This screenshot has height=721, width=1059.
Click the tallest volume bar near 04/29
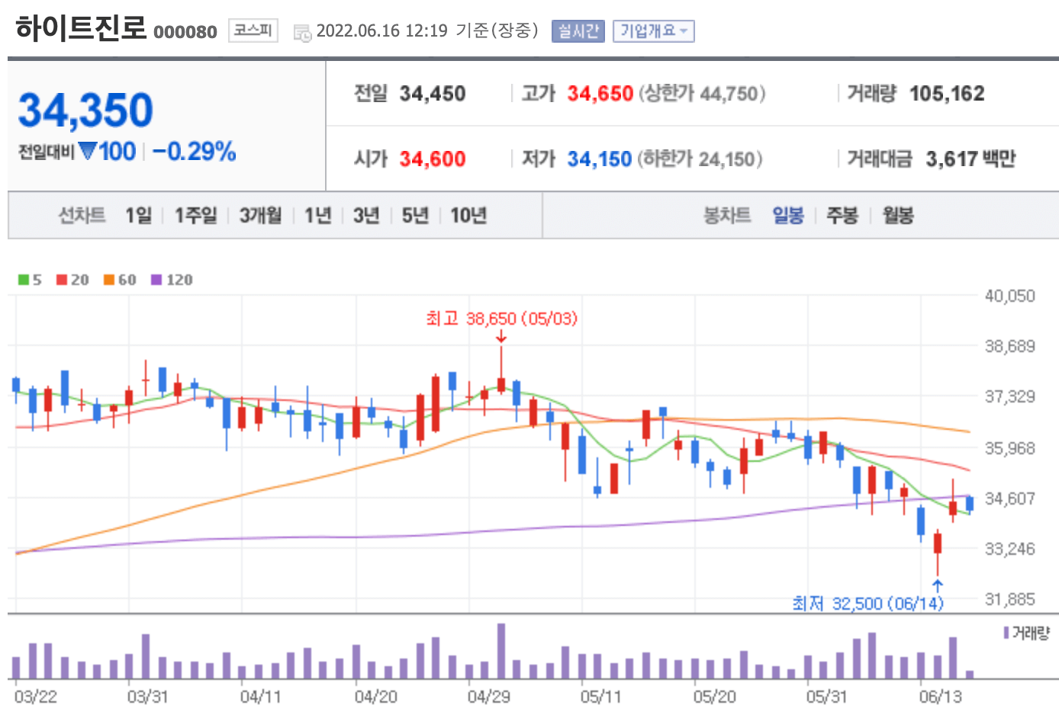tap(501, 651)
